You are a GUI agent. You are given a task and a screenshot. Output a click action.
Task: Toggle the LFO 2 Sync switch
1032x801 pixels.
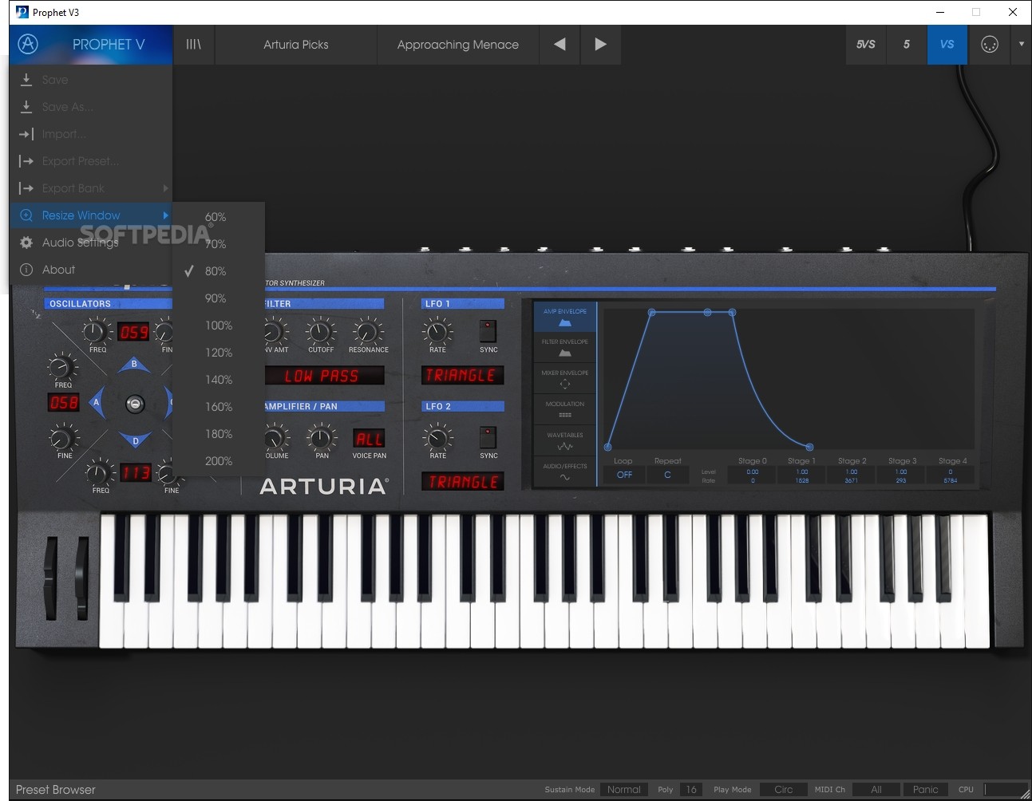click(488, 437)
